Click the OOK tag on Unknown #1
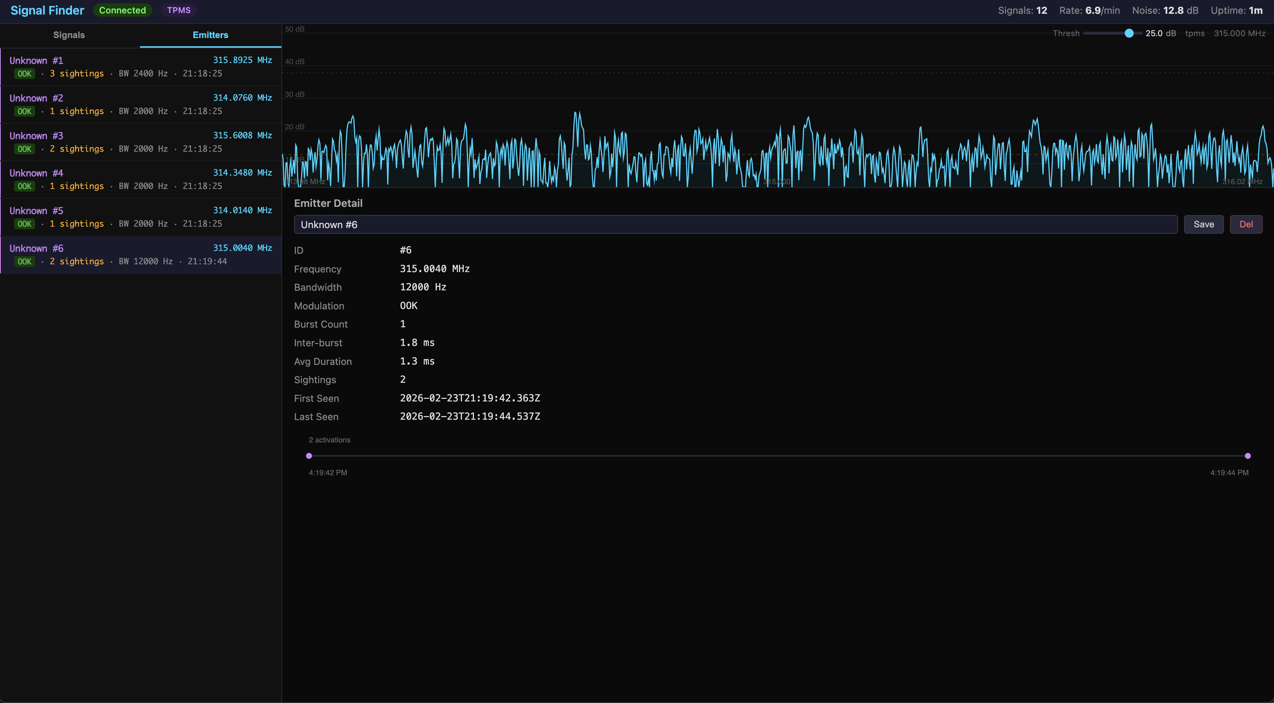The image size is (1274, 703). click(24, 73)
